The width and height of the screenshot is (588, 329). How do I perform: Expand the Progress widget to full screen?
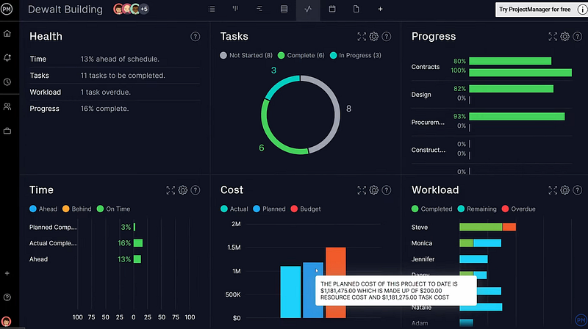(553, 36)
